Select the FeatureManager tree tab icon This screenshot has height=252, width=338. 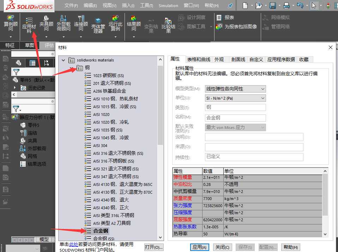click(19, 63)
